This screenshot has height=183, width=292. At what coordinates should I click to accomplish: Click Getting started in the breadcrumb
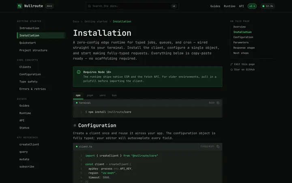click(x=96, y=22)
